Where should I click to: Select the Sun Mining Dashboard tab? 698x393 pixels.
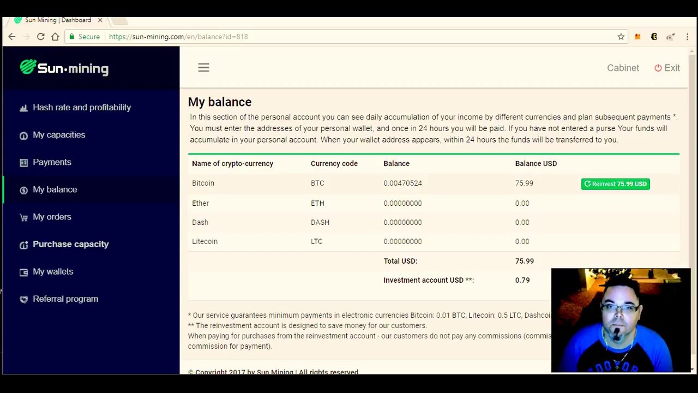pyautogui.click(x=58, y=20)
